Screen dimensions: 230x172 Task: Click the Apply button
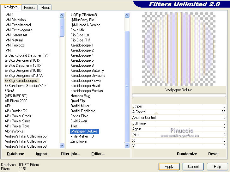pos(169,167)
